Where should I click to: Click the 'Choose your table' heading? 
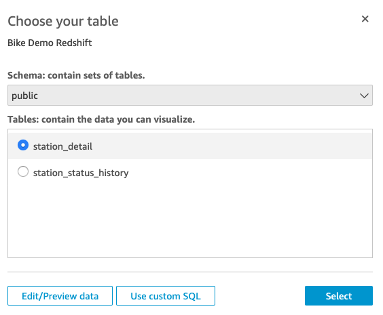[x=63, y=21]
